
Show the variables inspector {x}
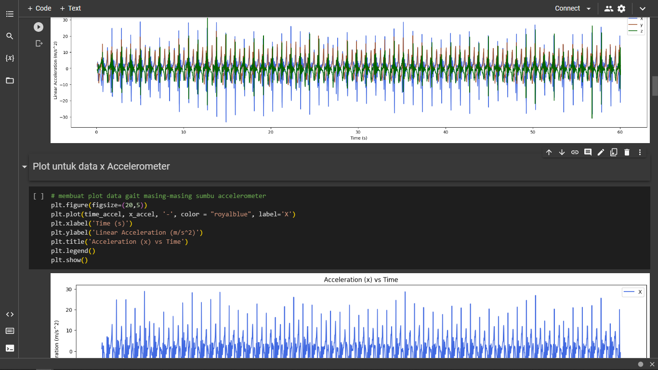coord(10,58)
